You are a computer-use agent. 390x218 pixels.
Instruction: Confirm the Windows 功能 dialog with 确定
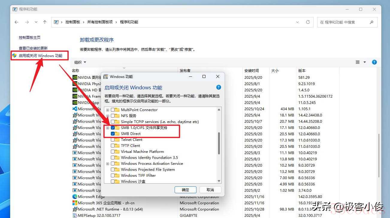185,190
